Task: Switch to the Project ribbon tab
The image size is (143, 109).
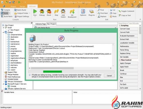Action: pos(13,7)
